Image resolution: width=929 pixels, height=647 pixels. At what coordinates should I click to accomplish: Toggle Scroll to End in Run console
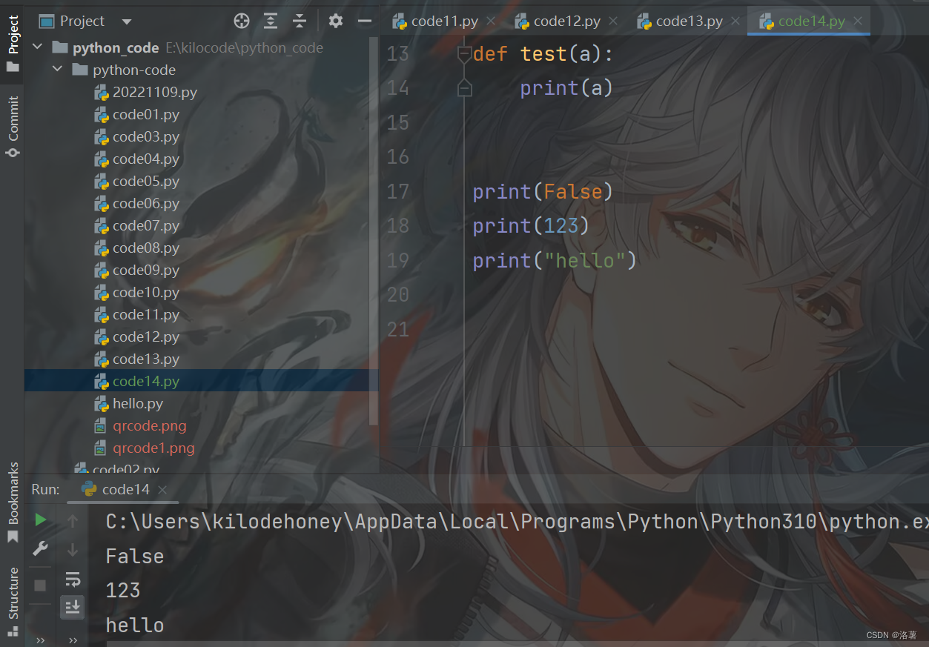[x=73, y=607]
